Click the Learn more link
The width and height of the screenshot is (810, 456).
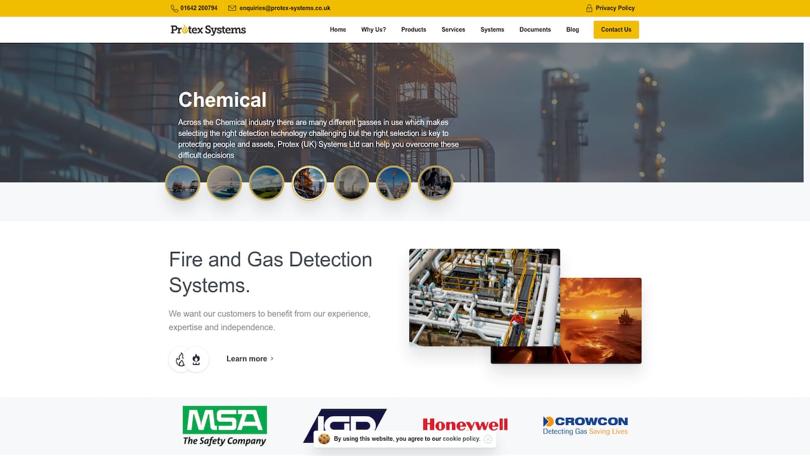247,358
